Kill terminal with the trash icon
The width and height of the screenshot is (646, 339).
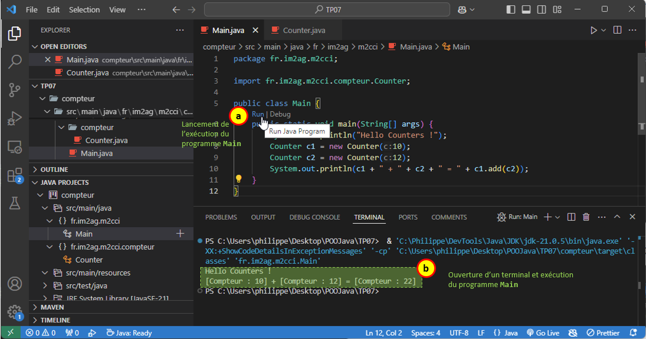pyautogui.click(x=586, y=217)
